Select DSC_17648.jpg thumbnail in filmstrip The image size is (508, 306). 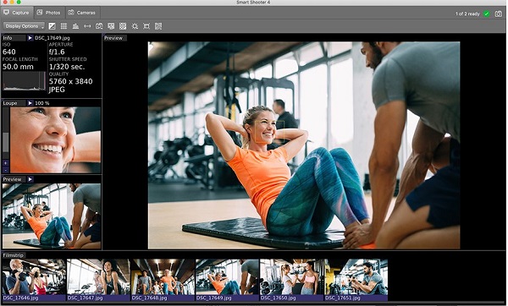163,280
